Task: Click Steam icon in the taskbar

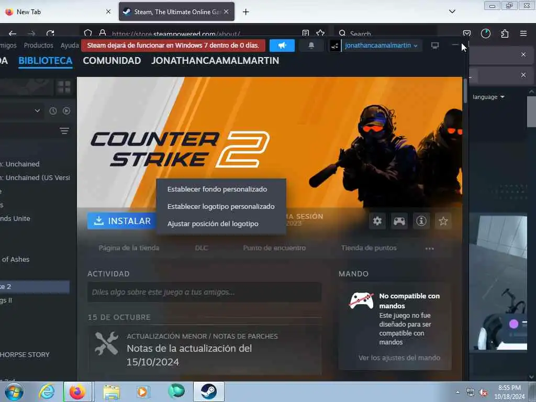Action: click(x=208, y=392)
